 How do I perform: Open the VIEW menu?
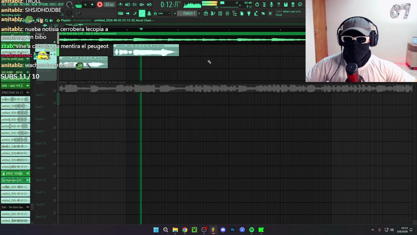[34, 5]
